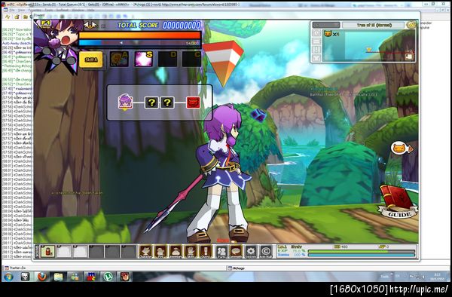Click the second question mark stage node

(x=167, y=103)
